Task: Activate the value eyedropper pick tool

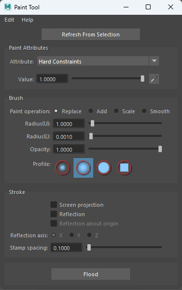Action: tap(154, 79)
